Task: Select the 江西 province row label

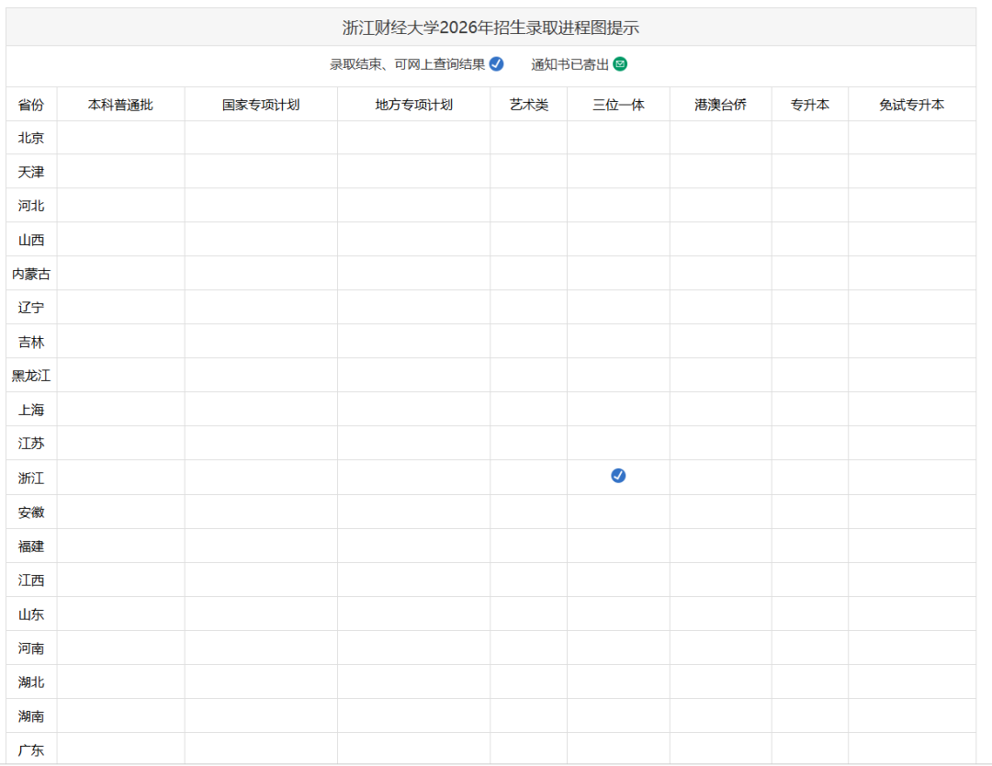Action: coord(31,580)
